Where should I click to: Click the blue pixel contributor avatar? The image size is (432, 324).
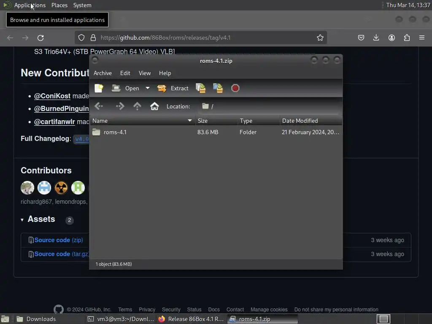click(x=44, y=188)
